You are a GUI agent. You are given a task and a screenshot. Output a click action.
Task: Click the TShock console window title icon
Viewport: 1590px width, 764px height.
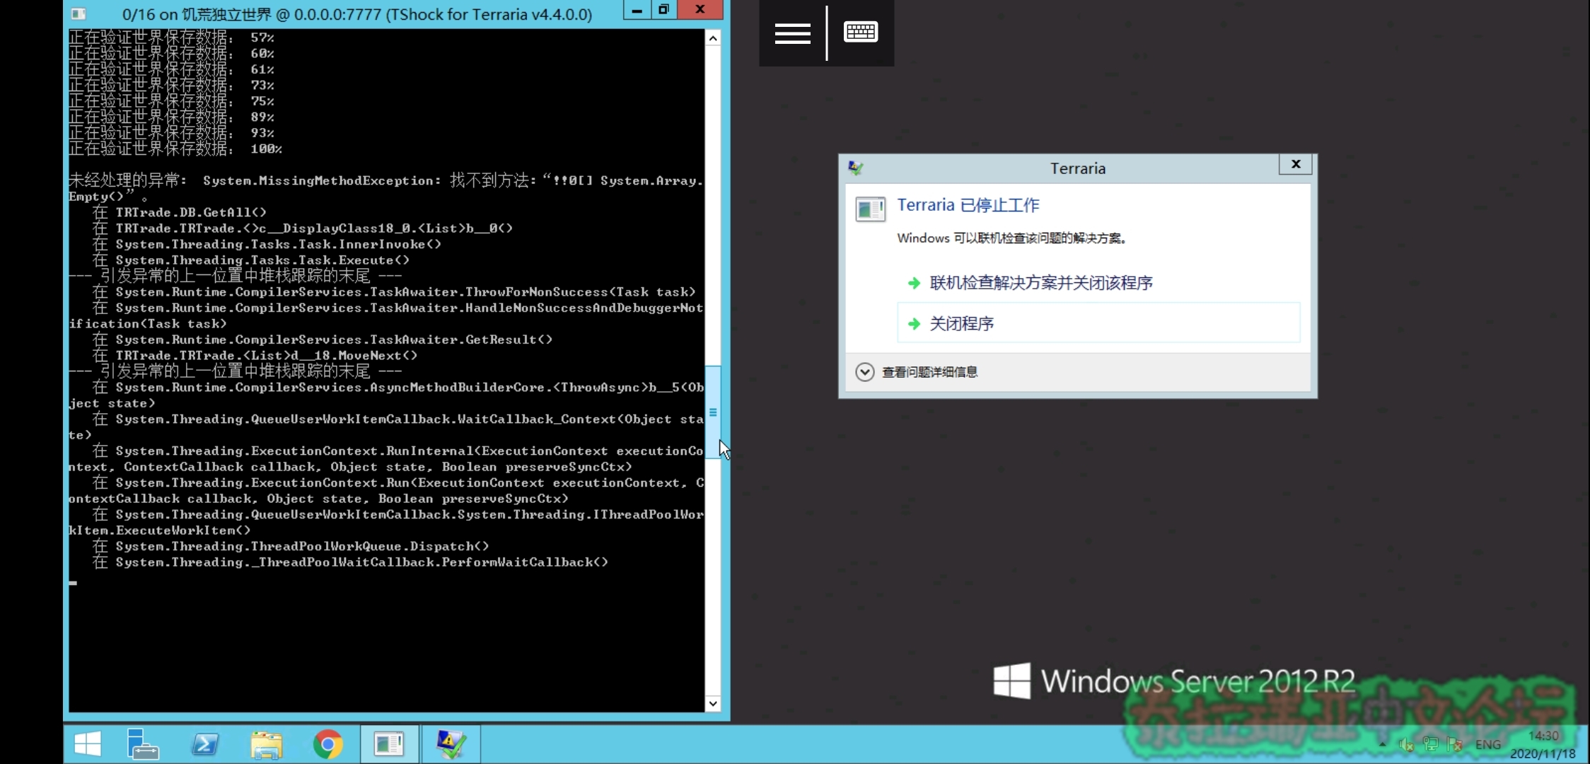(79, 13)
